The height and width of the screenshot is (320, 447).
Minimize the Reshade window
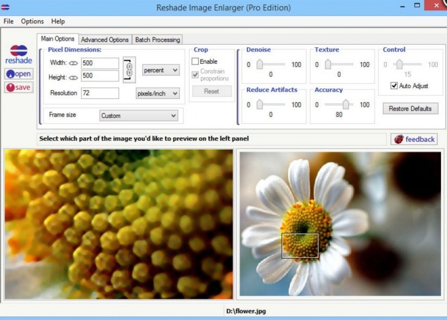403,6
